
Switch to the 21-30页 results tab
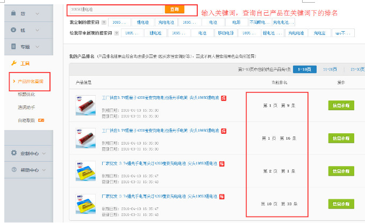click(x=357, y=69)
